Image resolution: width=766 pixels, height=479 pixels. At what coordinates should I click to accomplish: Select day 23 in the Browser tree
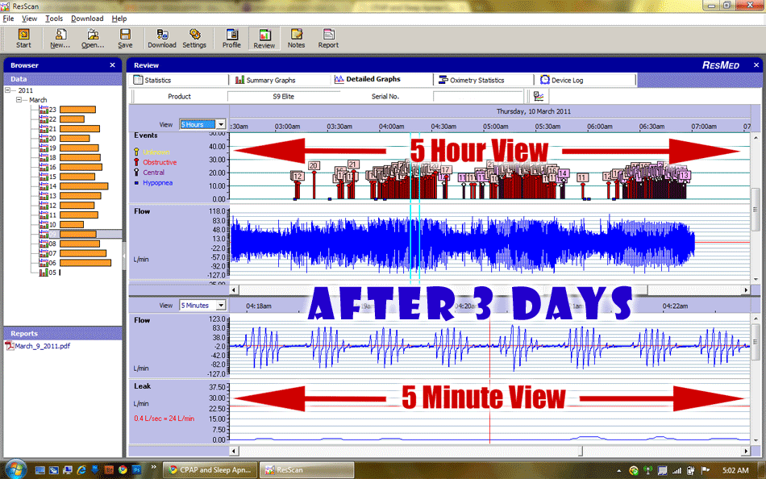[52, 110]
